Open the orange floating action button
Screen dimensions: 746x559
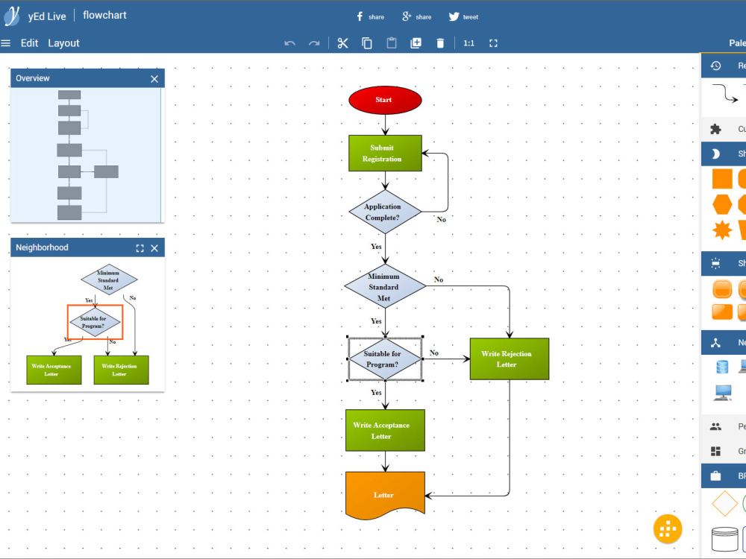coord(668,528)
